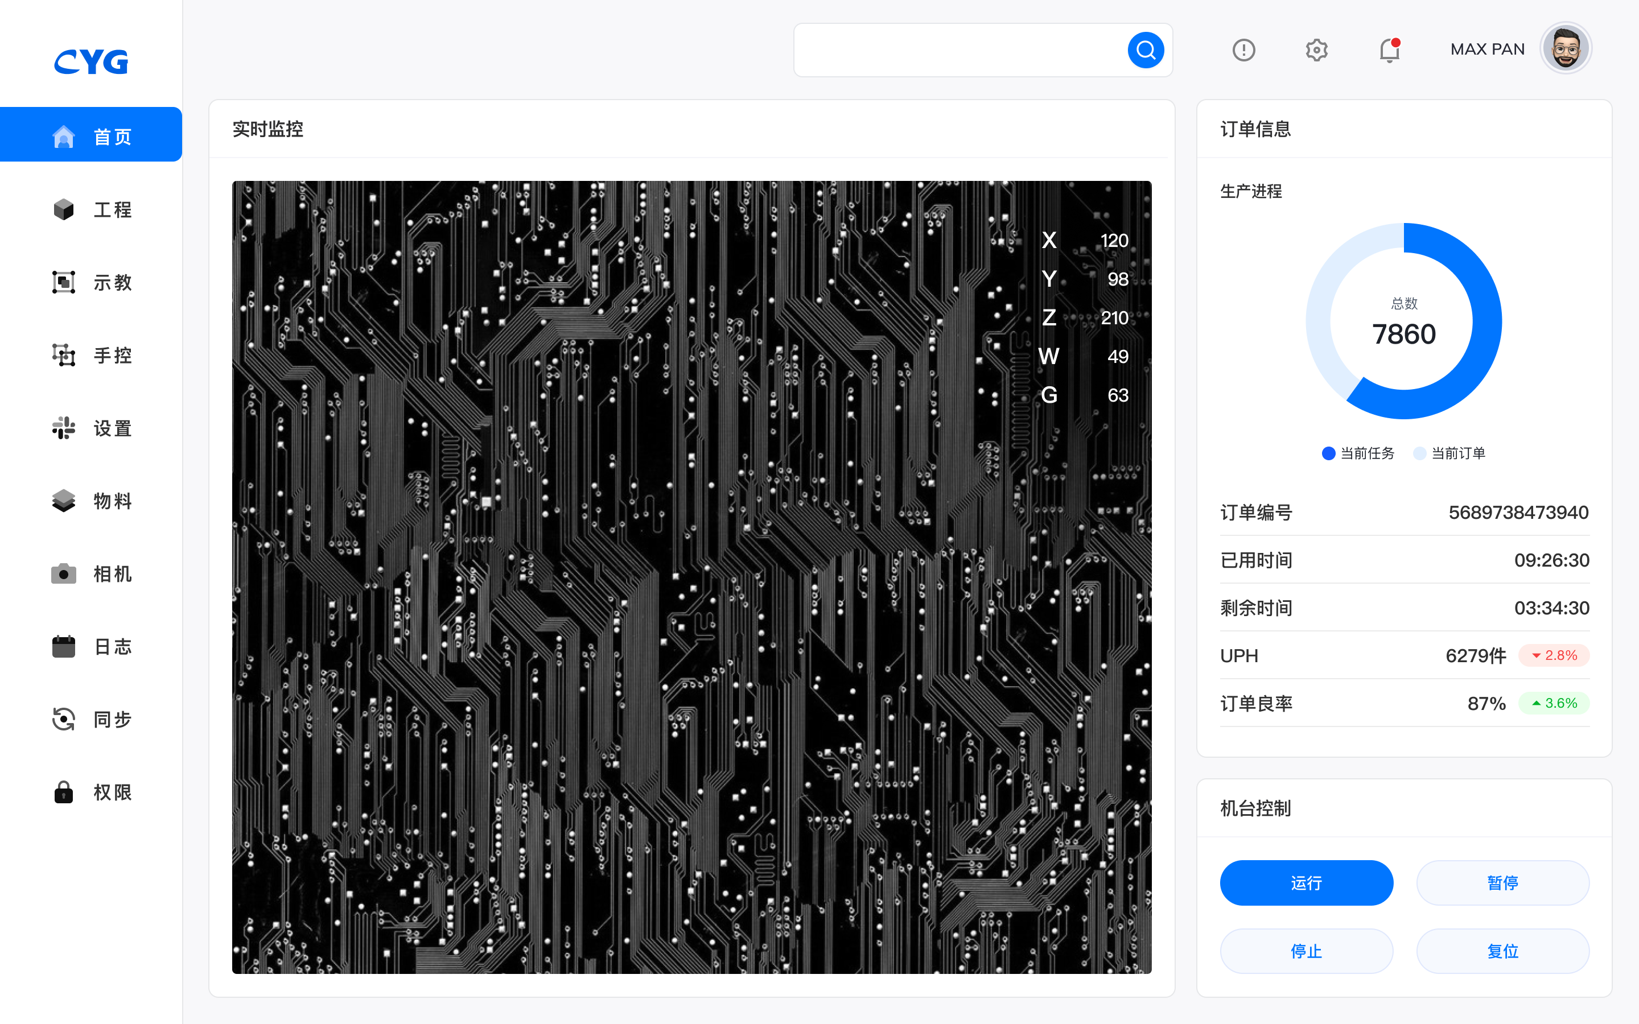Click the 暂停 button

1503,882
